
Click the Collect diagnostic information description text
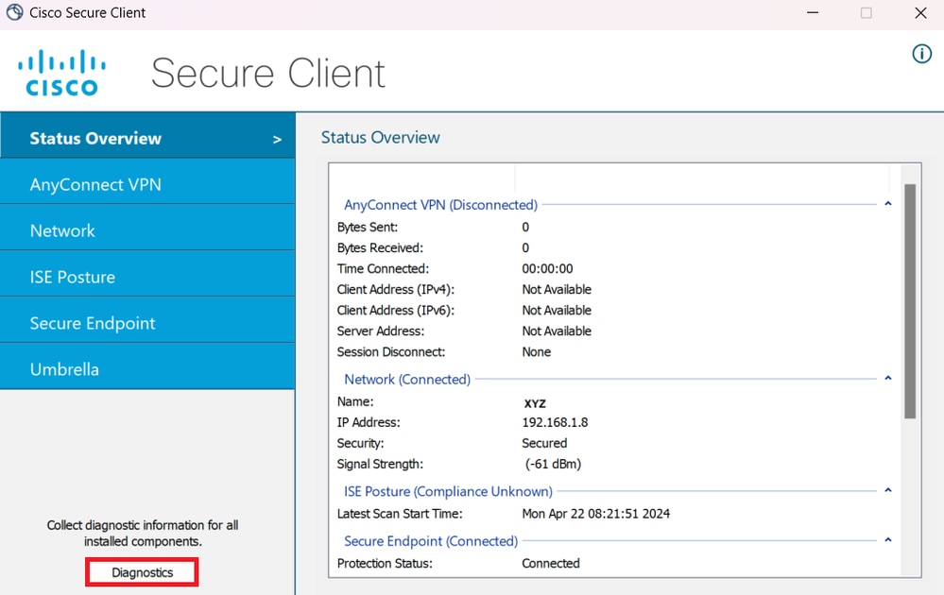[143, 533]
